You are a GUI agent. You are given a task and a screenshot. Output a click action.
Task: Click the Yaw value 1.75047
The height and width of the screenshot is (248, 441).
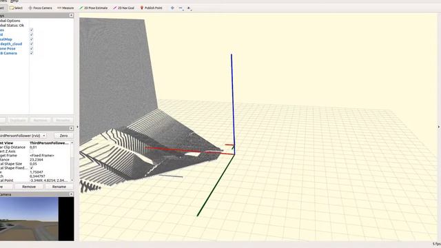point(37,172)
